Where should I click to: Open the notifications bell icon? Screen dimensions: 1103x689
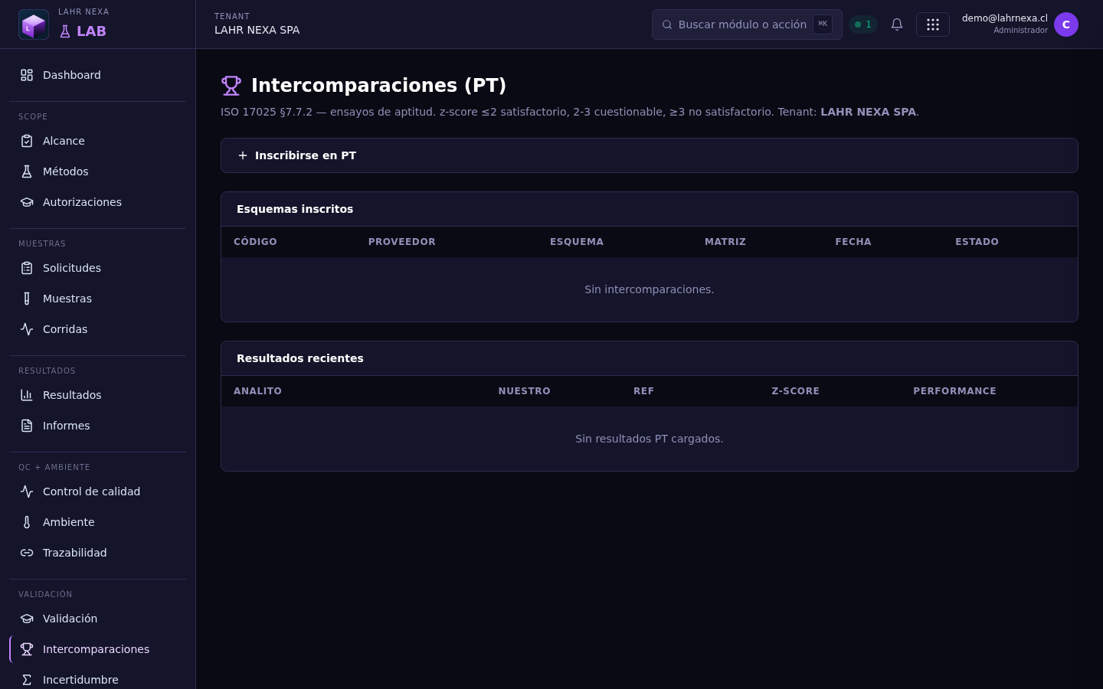[x=897, y=24]
